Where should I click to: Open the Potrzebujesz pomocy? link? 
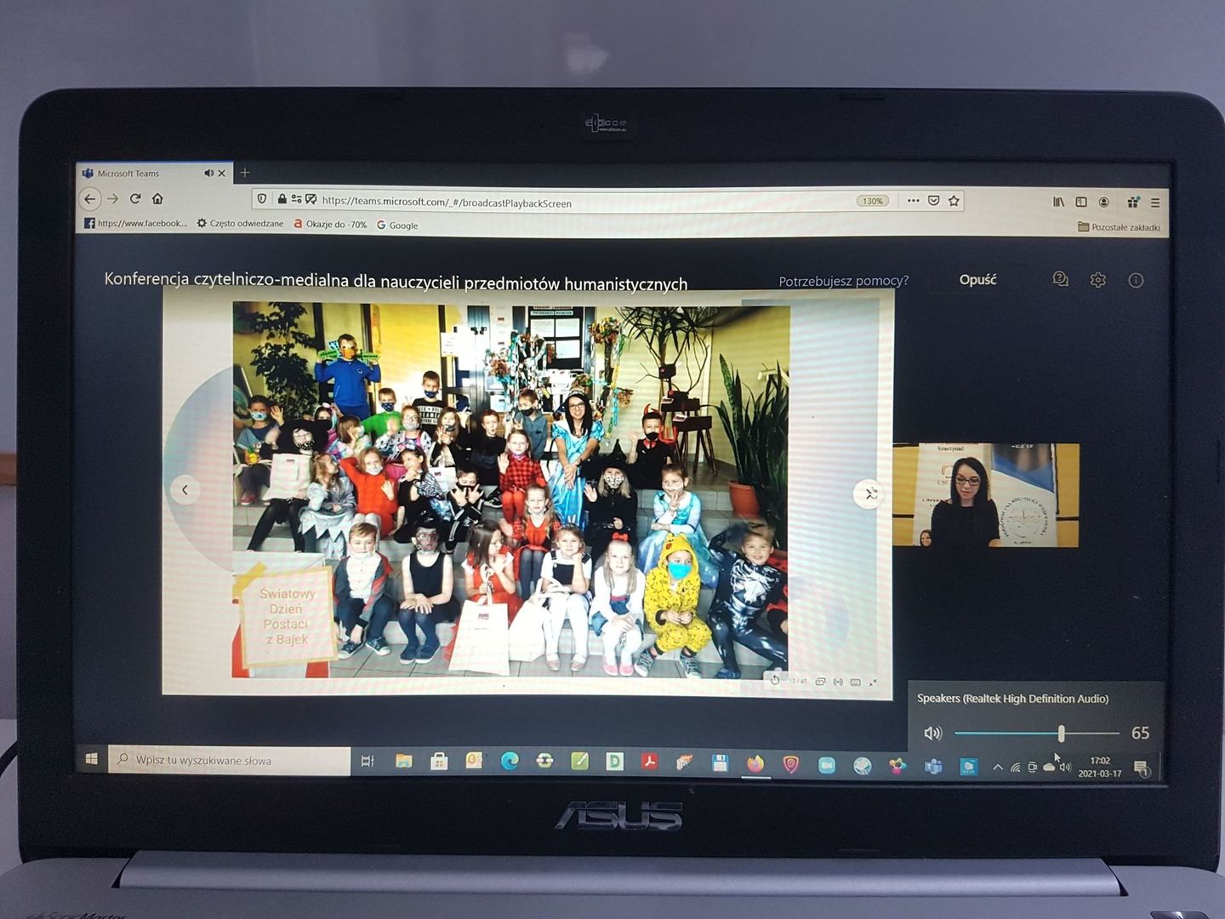(843, 281)
